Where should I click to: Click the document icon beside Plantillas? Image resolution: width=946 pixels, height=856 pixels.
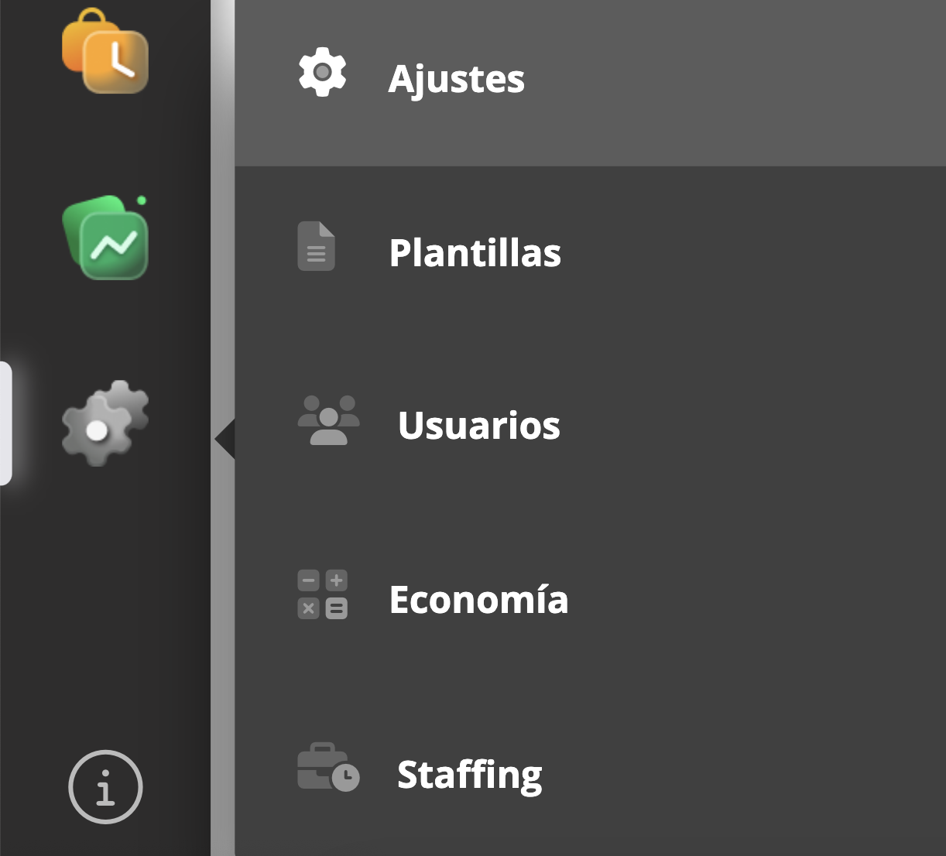coord(316,247)
